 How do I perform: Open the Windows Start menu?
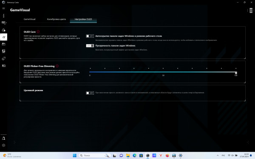coord(75,156)
